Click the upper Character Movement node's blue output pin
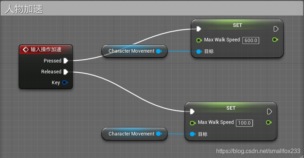 (x=159, y=51)
